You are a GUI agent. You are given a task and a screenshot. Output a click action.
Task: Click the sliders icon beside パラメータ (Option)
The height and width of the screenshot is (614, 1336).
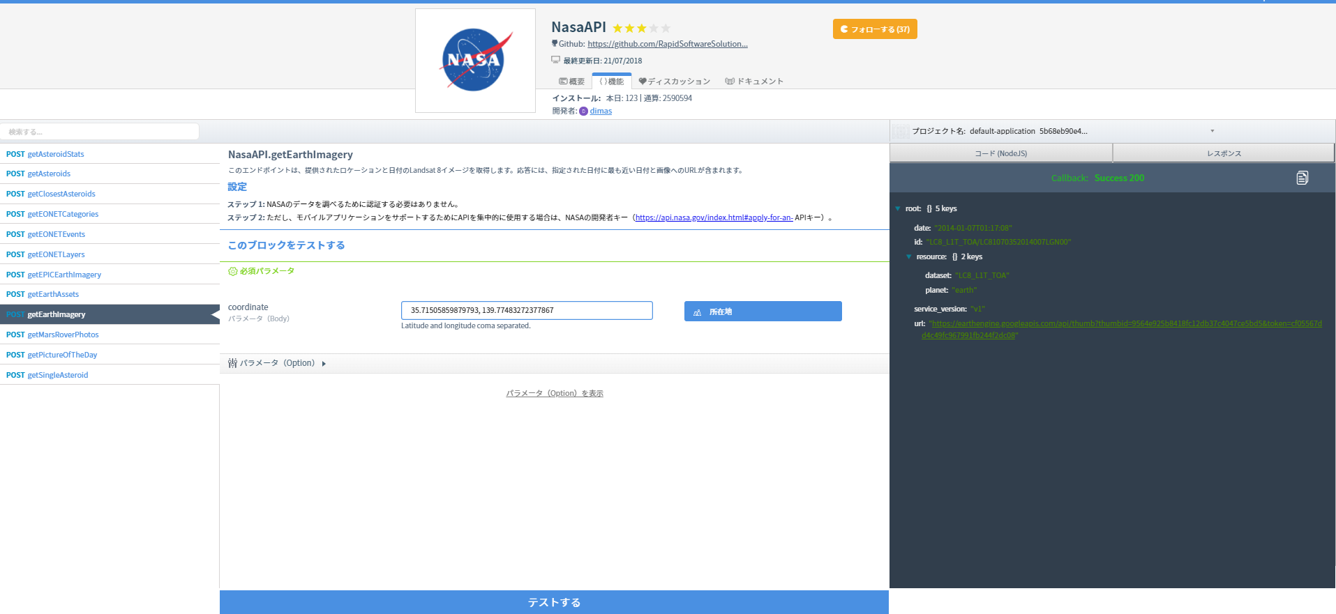(x=232, y=363)
